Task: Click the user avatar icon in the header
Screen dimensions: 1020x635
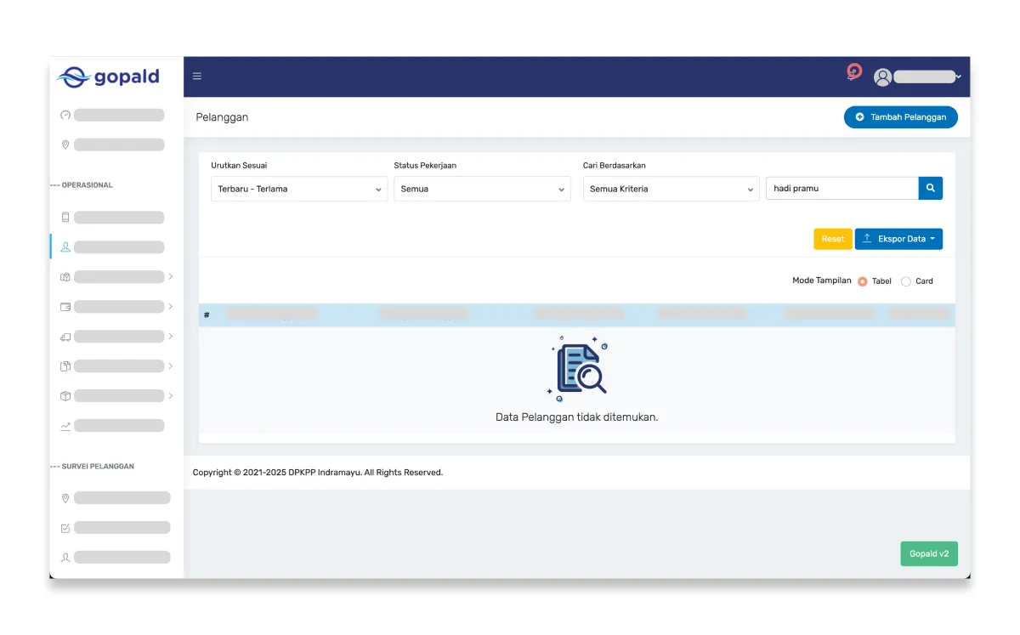Action: coord(882,77)
